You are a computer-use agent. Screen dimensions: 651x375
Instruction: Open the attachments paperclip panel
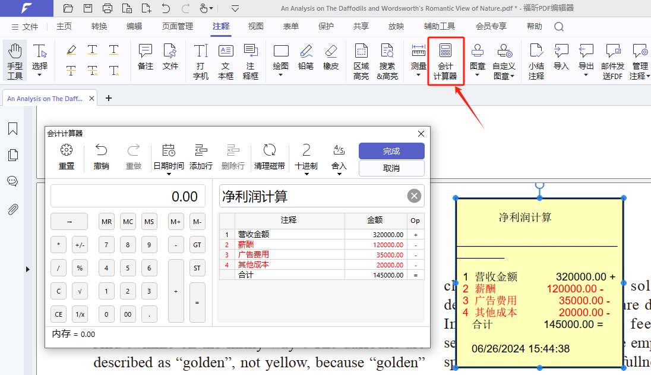pos(12,209)
